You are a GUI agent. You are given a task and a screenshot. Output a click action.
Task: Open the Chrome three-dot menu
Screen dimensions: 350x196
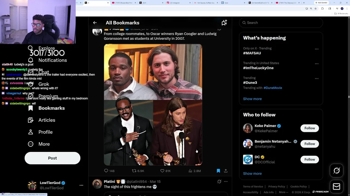347,9
